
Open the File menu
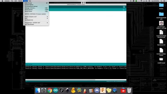tap(12, 1)
